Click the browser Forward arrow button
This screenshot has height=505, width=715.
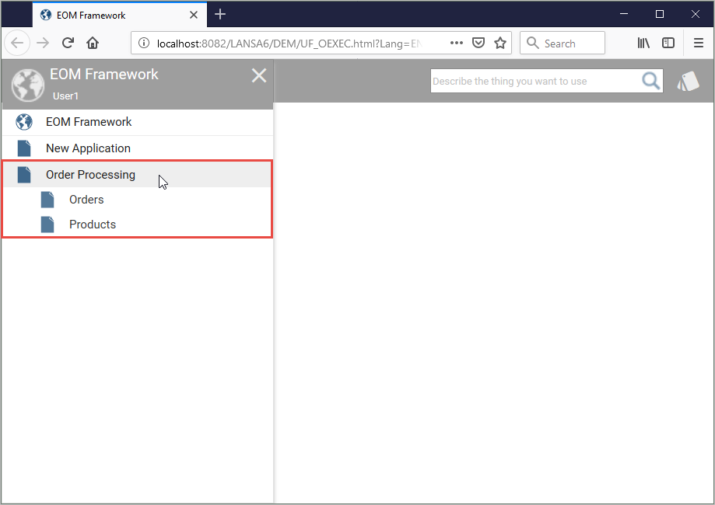point(43,44)
